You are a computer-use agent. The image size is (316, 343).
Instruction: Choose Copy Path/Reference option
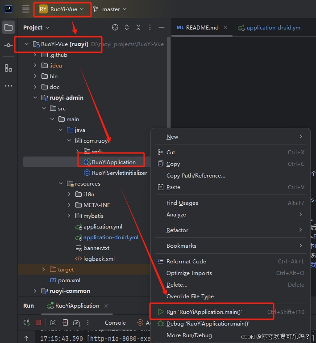coord(230,176)
